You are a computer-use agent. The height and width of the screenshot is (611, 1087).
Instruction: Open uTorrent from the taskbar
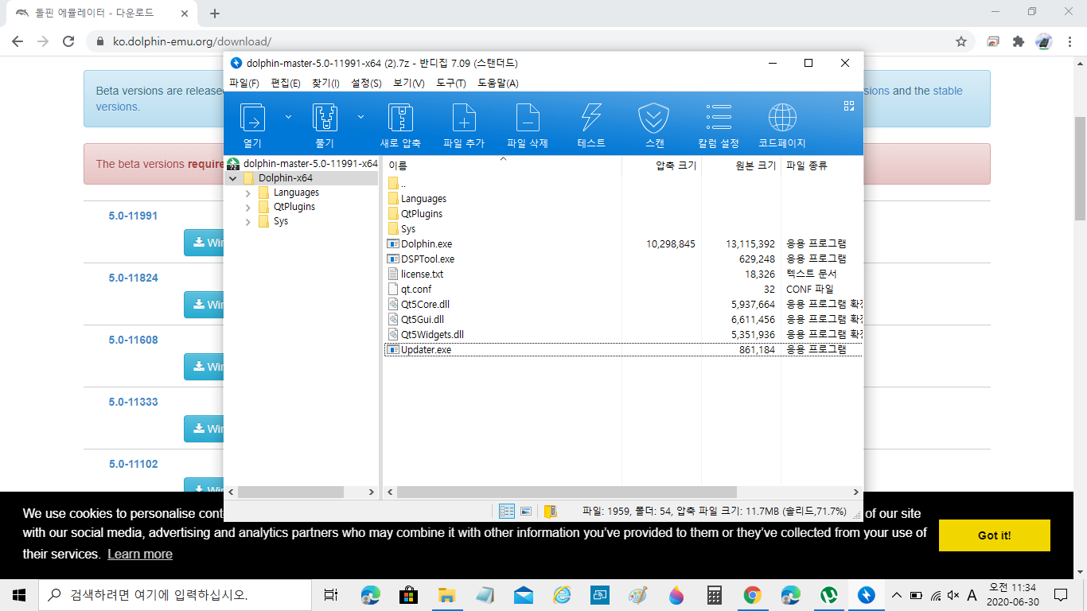828,594
